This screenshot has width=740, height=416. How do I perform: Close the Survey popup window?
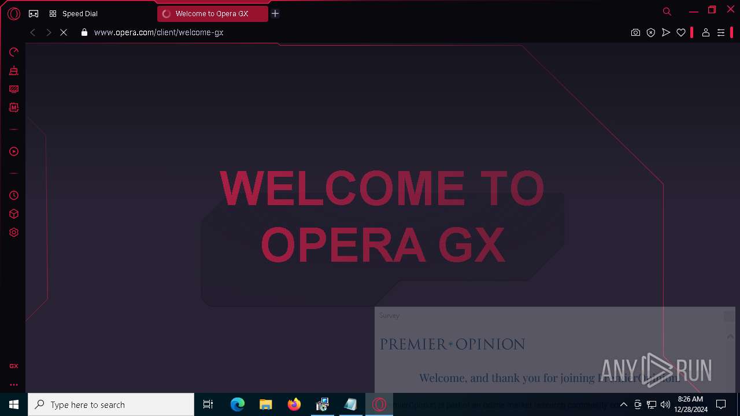click(x=729, y=315)
